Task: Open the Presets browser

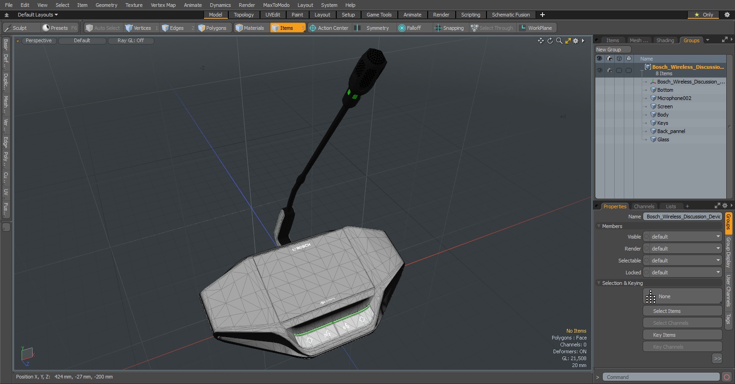Action: tap(60, 28)
